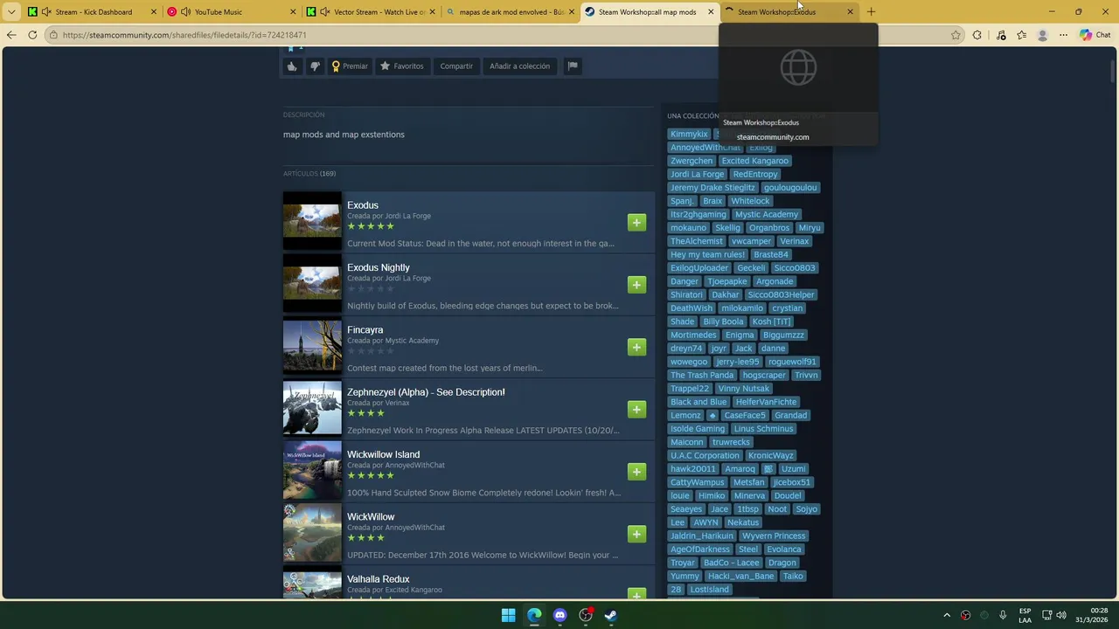Open contributor Jeremy Drake Stieglitz tag
This screenshot has height=629, width=1119.
(712, 188)
